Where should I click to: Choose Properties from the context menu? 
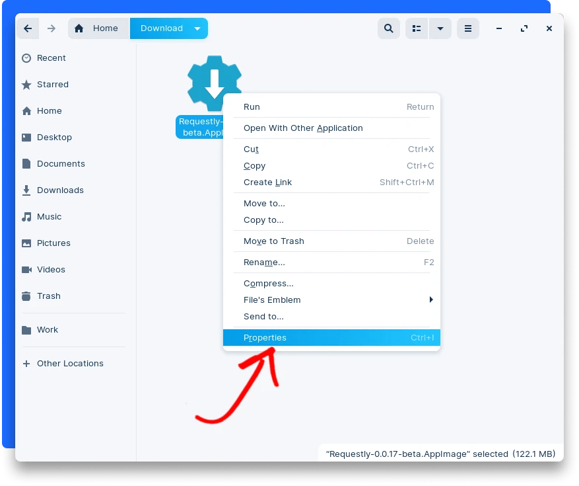click(x=331, y=338)
